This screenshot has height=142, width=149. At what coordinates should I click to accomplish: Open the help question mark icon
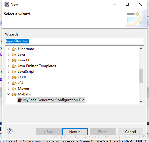[x=10, y=131]
